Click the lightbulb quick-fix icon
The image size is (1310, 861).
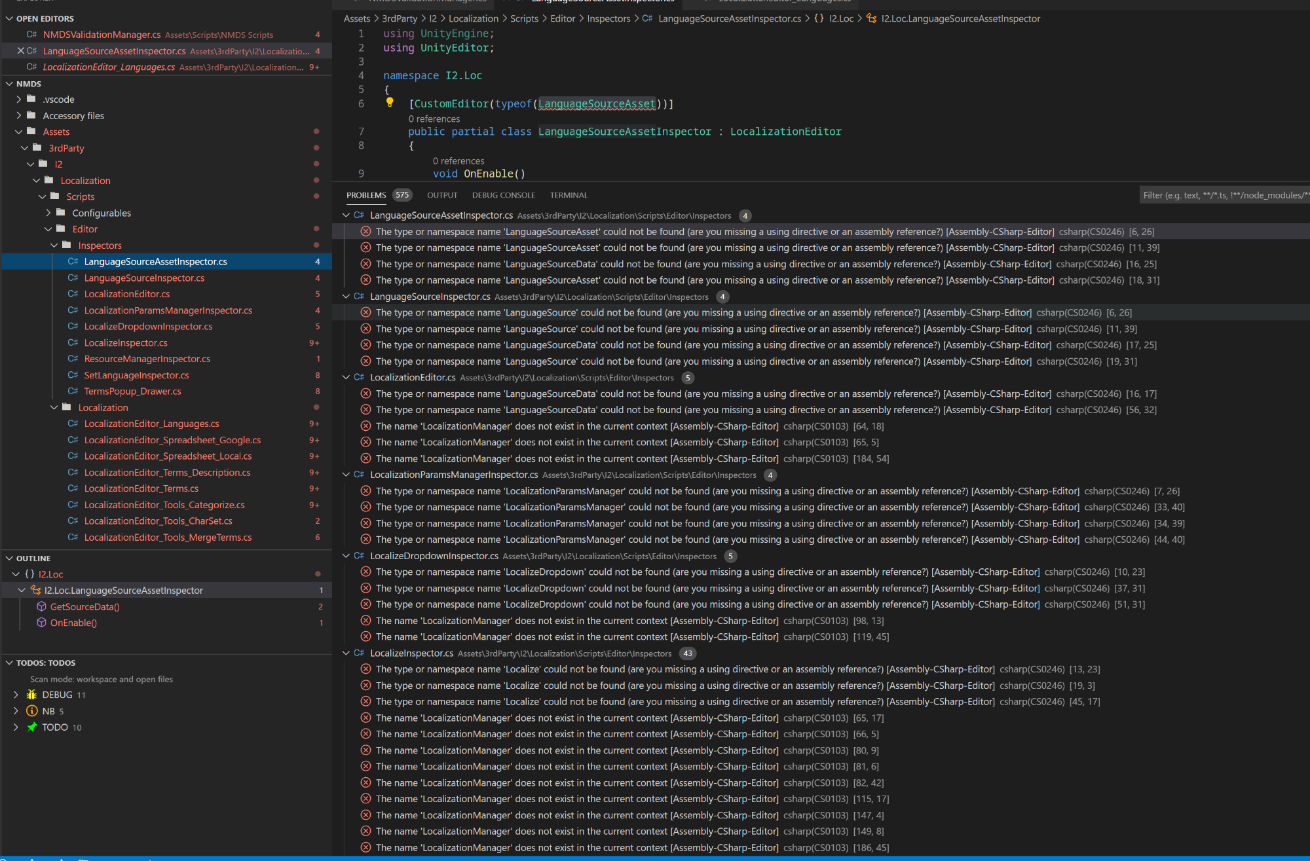tap(390, 102)
